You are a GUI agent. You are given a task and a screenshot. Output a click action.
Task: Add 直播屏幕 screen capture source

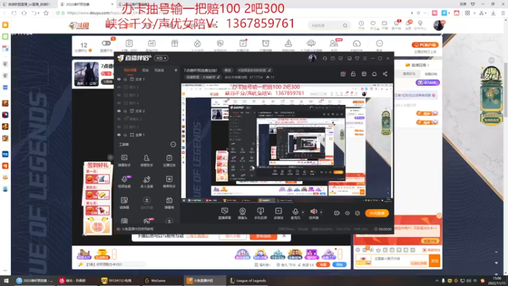click(x=225, y=214)
